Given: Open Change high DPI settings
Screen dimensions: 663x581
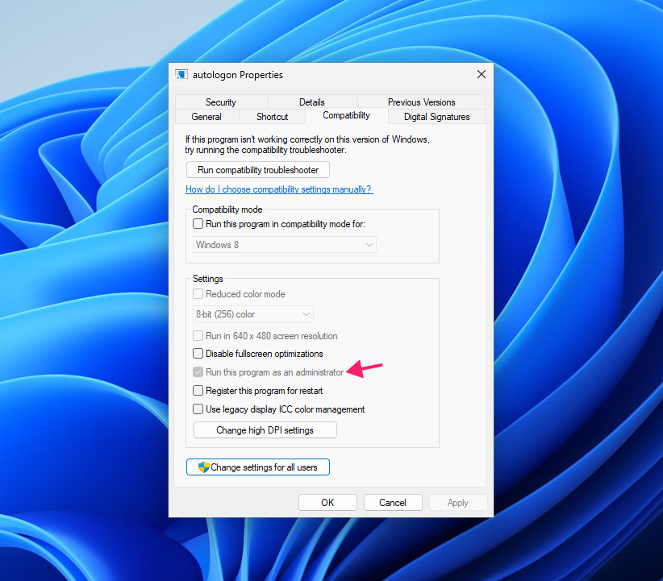Looking at the screenshot, I should (265, 430).
